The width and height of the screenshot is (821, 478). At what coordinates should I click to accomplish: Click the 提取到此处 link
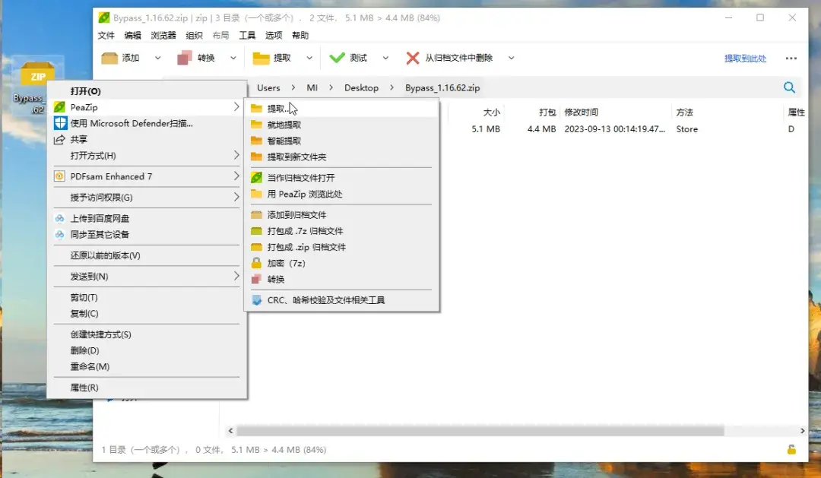tap(745, 58)
